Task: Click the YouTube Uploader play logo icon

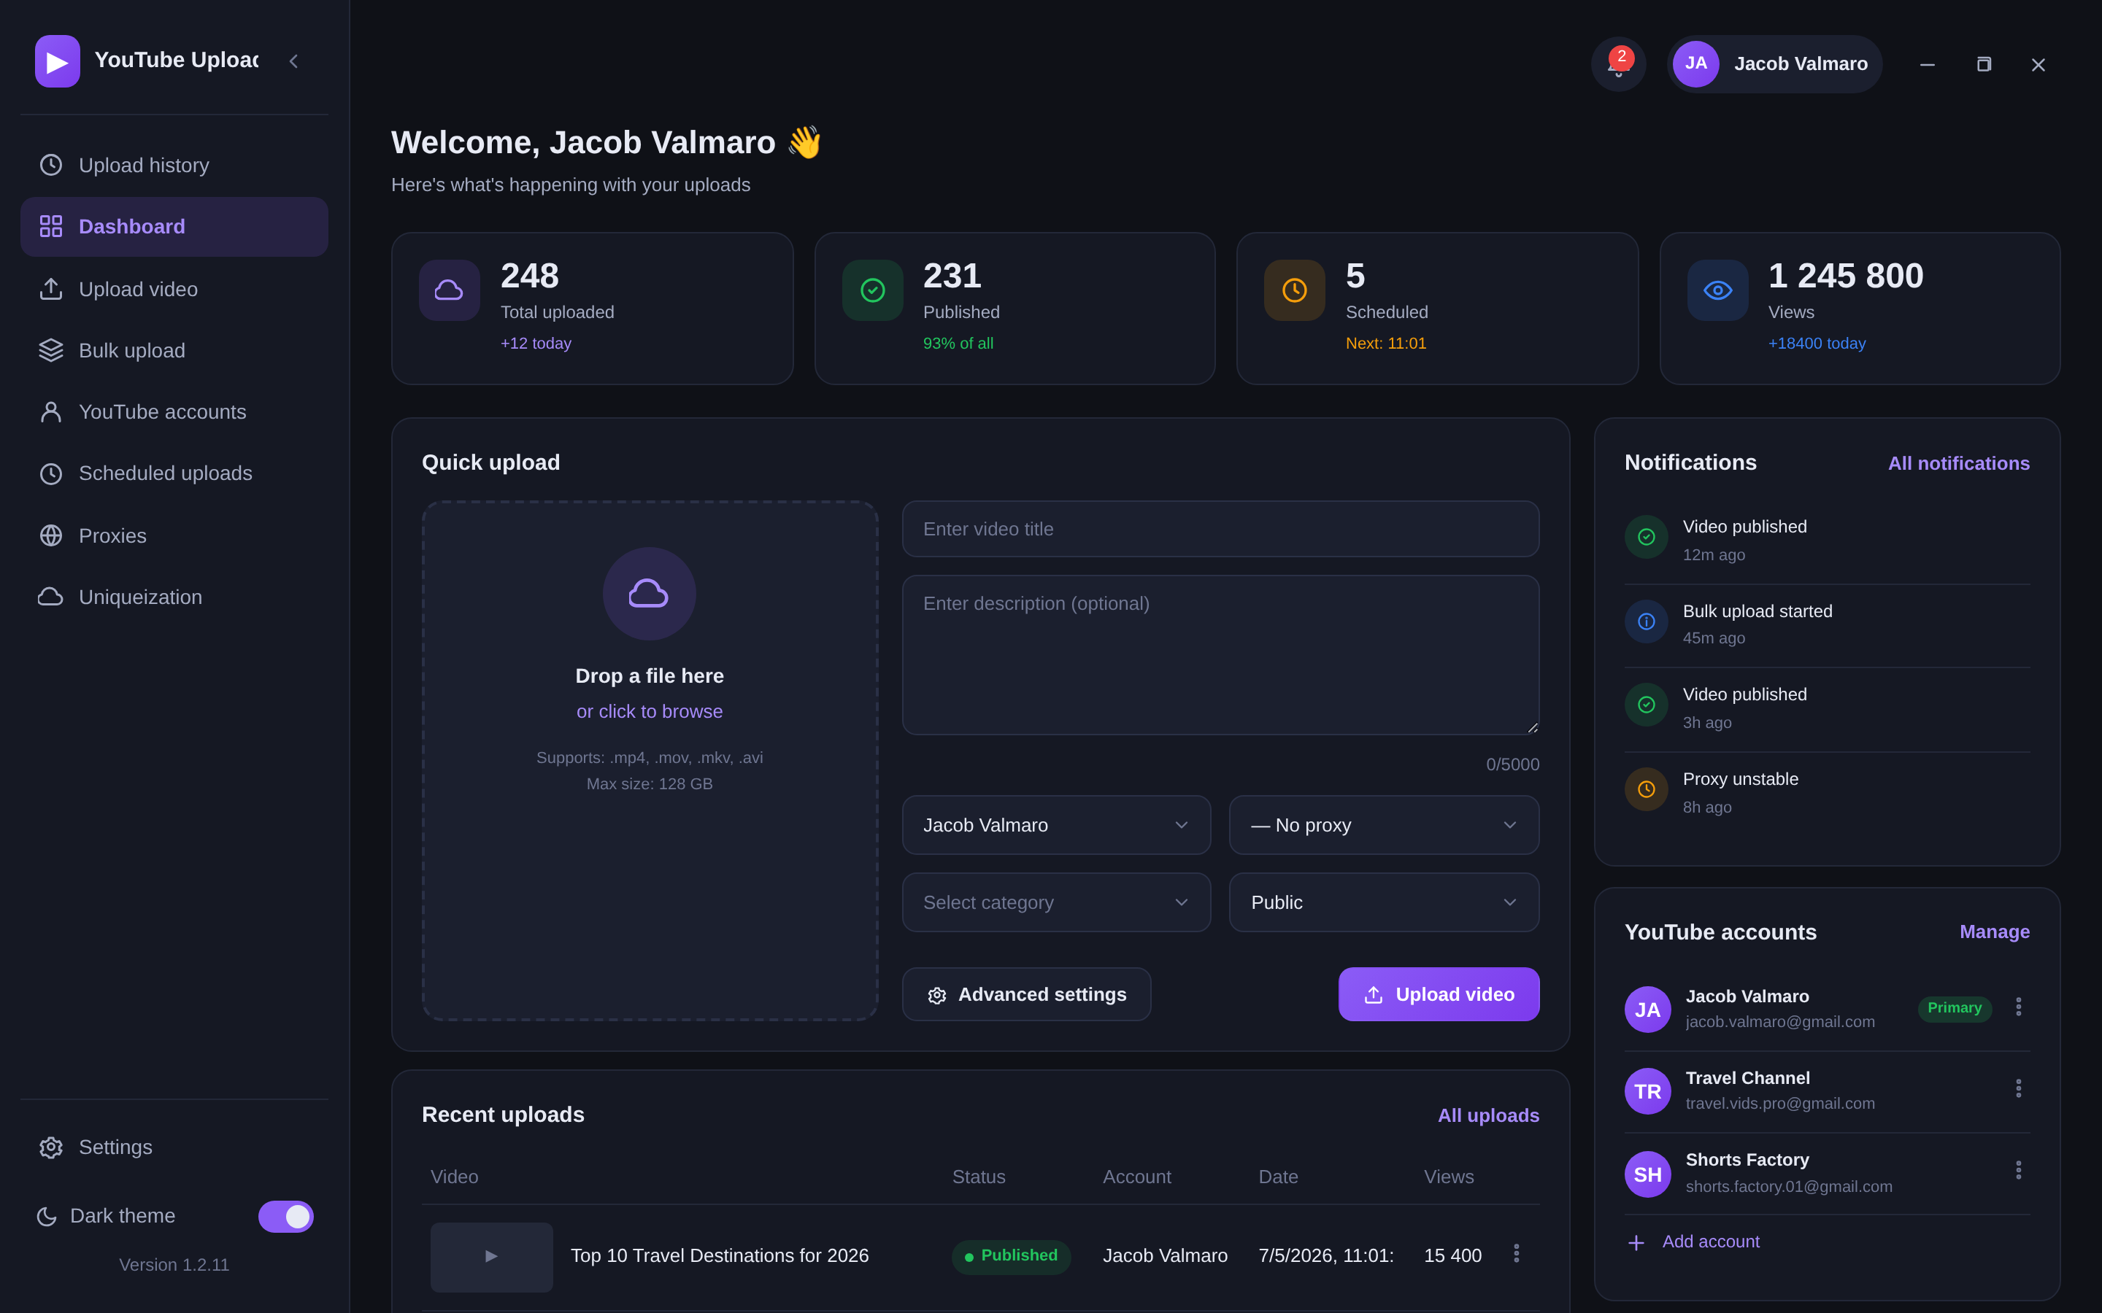Action: tap(58, 61)
